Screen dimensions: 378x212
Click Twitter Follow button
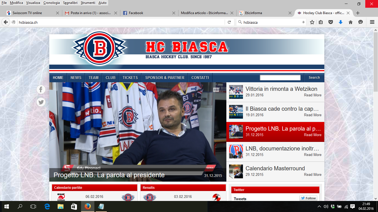[308, 198]
